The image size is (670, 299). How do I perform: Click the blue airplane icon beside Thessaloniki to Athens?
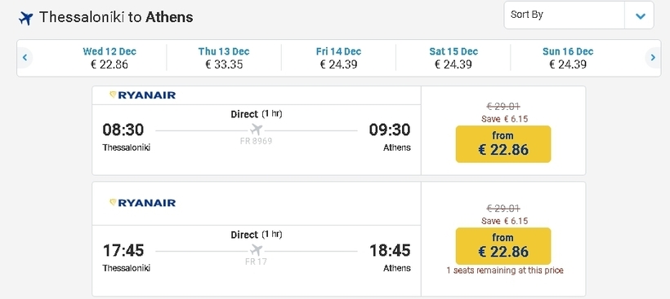(x=26, y=18)
